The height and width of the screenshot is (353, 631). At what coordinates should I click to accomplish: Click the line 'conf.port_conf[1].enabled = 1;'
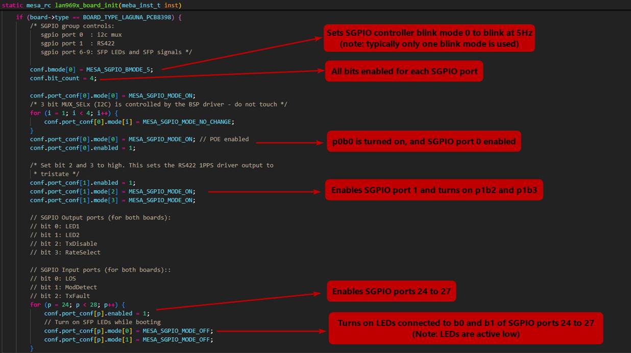pos(83,182)
